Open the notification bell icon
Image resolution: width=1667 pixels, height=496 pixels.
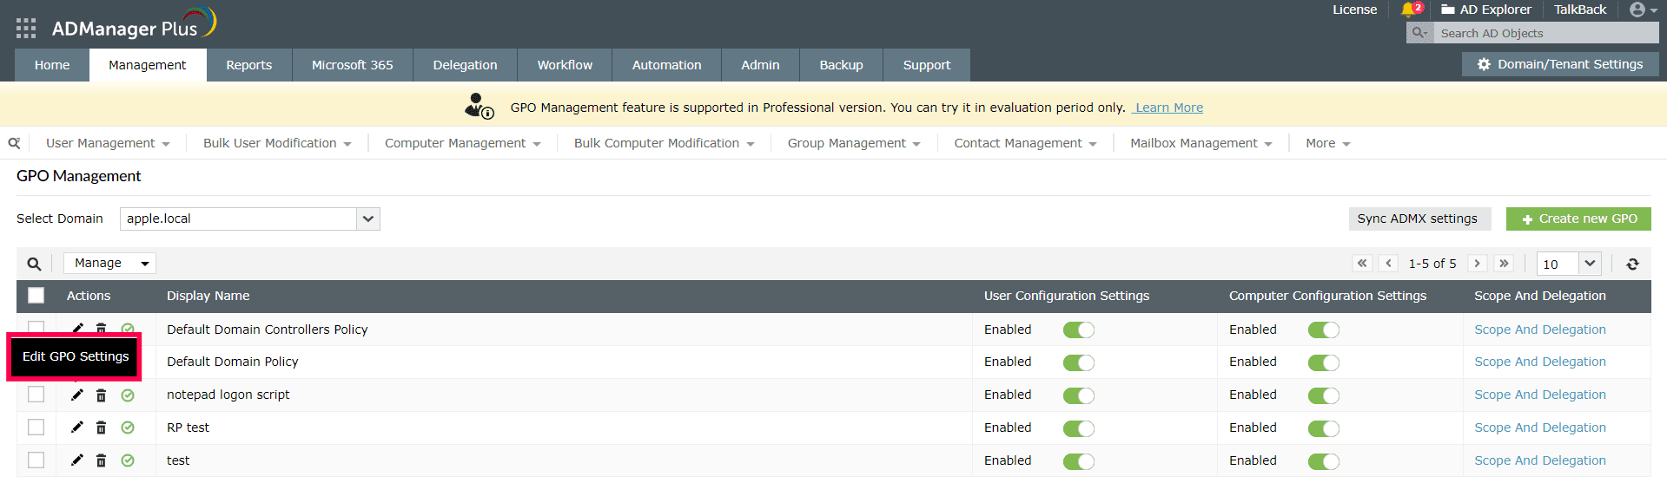point(1408,10)
